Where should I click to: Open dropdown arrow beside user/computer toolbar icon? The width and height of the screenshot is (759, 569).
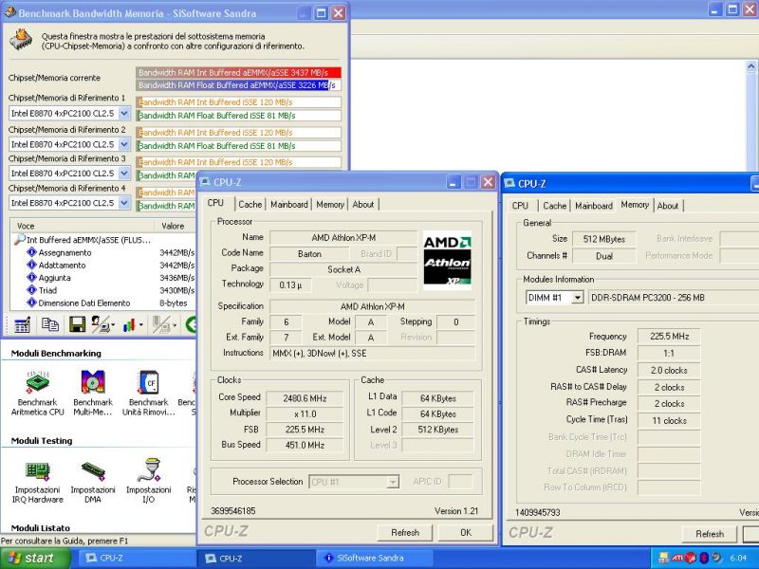coord(113,325)
